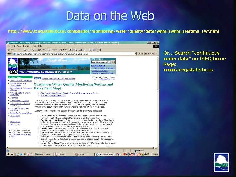236x177 pixels.
Task: Click the horizontal scrollbar left arrow
Action: click(7, 148)
